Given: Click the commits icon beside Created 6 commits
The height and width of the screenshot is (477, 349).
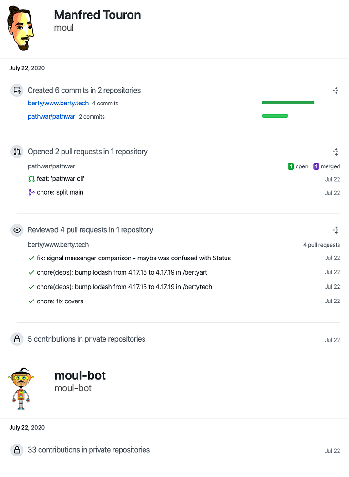Looking at the screenshot, I should (17, 90).
